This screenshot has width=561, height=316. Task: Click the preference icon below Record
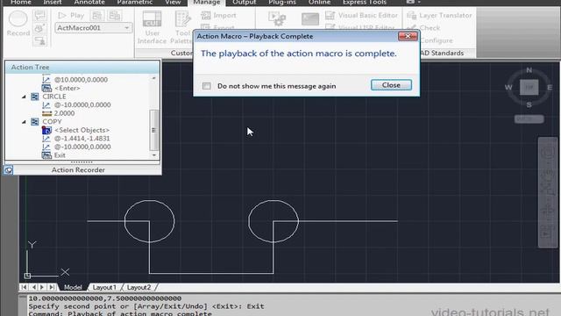tap(39, 41)
